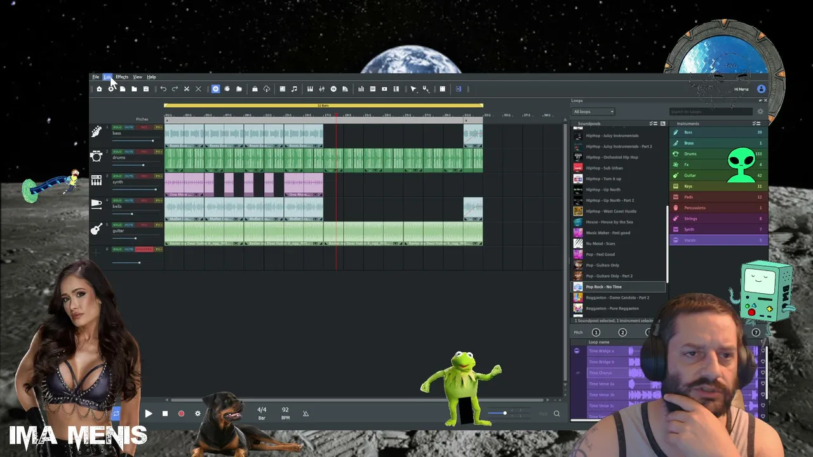Open transport settings gear next to record
The height and width of the screenshot is (457, 813).
point(198,413)
